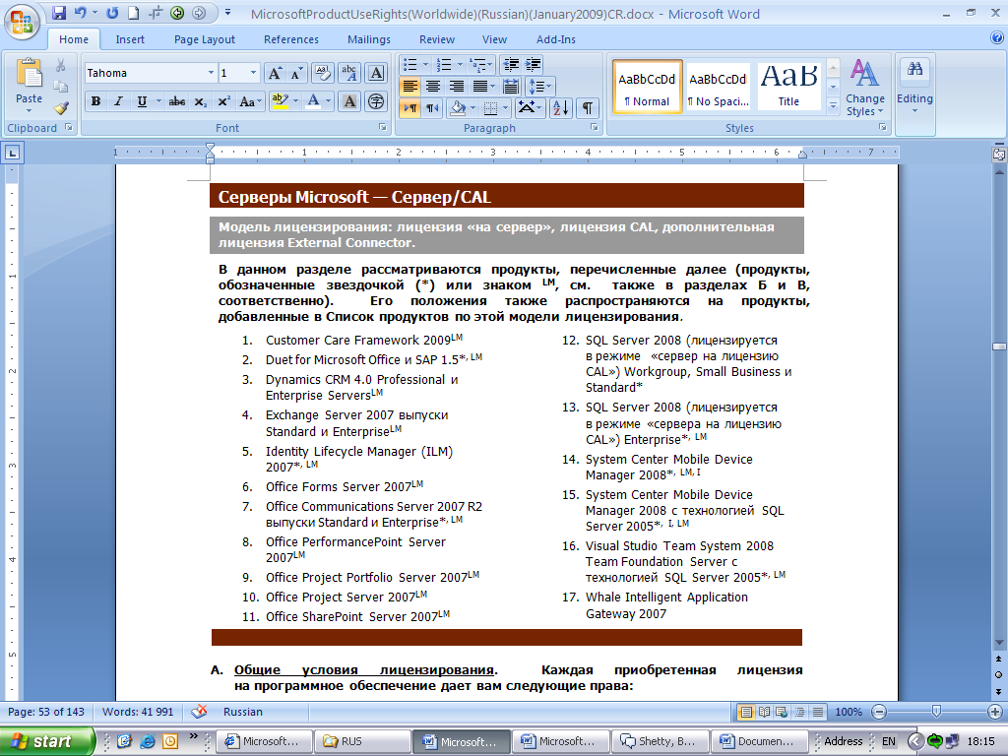Open the line spacing dropdown

coord(538,87)
